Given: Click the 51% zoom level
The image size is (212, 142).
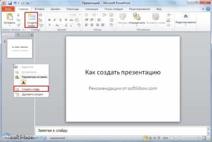Looking at the screenshot, I should 165,138.
